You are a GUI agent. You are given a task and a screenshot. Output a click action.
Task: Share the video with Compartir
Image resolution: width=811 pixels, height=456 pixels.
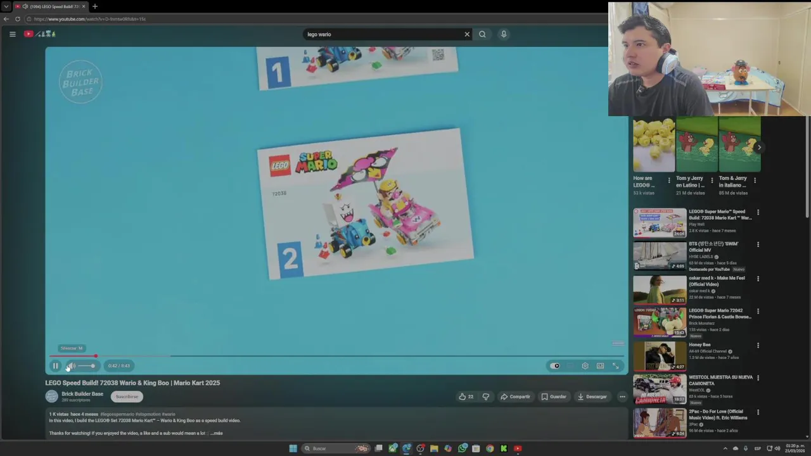[515, 396]
